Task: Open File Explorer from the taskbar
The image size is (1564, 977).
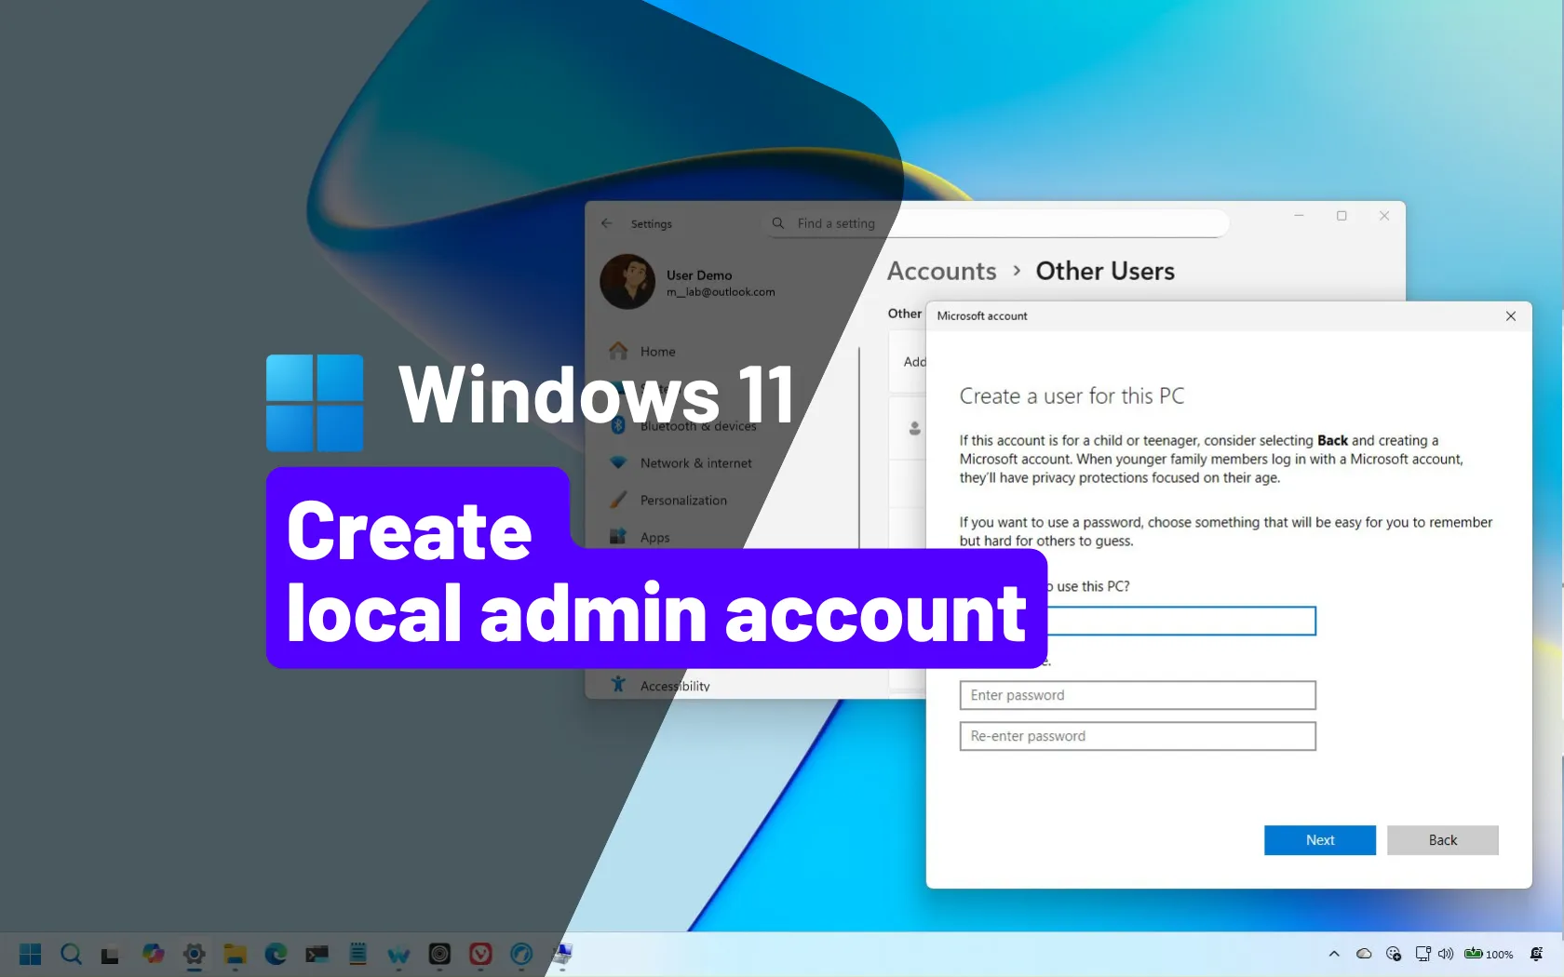Action: point(235,954)
